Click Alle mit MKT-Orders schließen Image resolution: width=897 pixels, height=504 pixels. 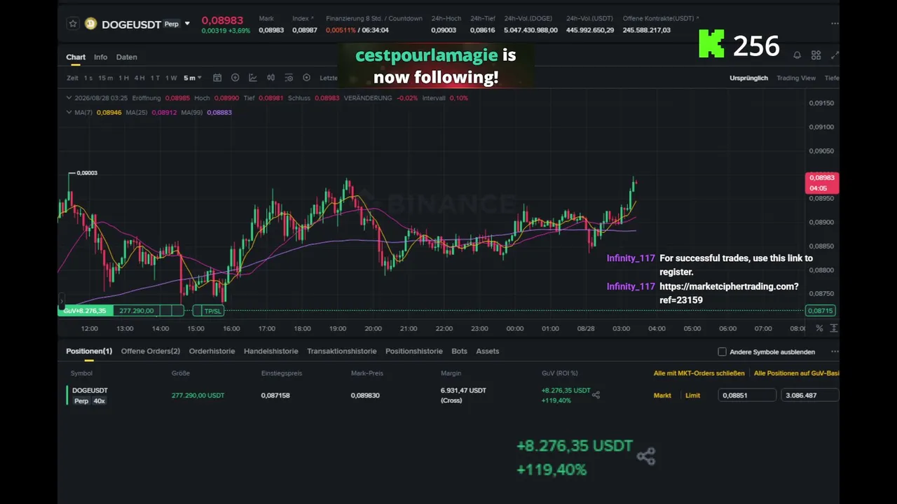tap(699, 373)
